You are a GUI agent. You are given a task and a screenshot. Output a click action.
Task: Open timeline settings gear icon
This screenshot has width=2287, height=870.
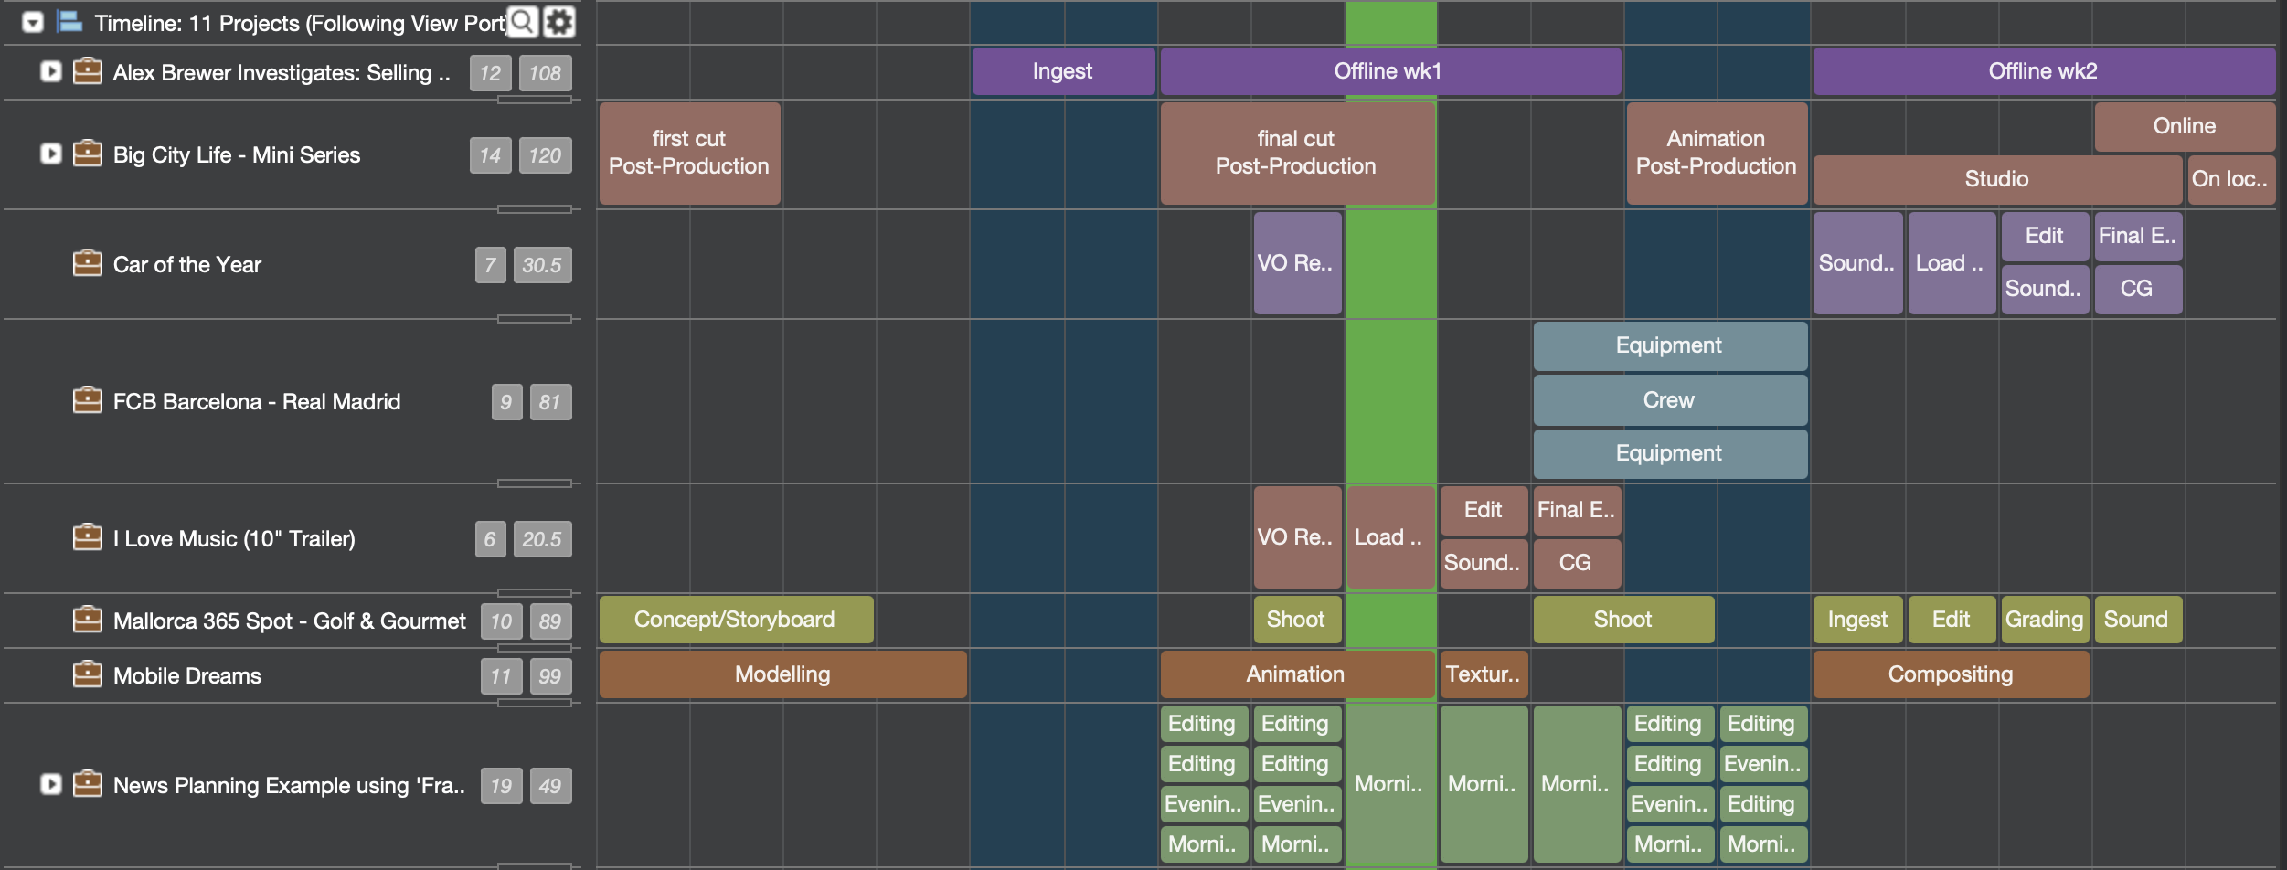click(x=559, y=22)
